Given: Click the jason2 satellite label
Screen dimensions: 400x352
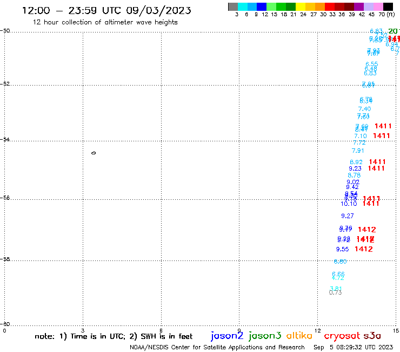Looking at the screenshot, I should [227, 336].
